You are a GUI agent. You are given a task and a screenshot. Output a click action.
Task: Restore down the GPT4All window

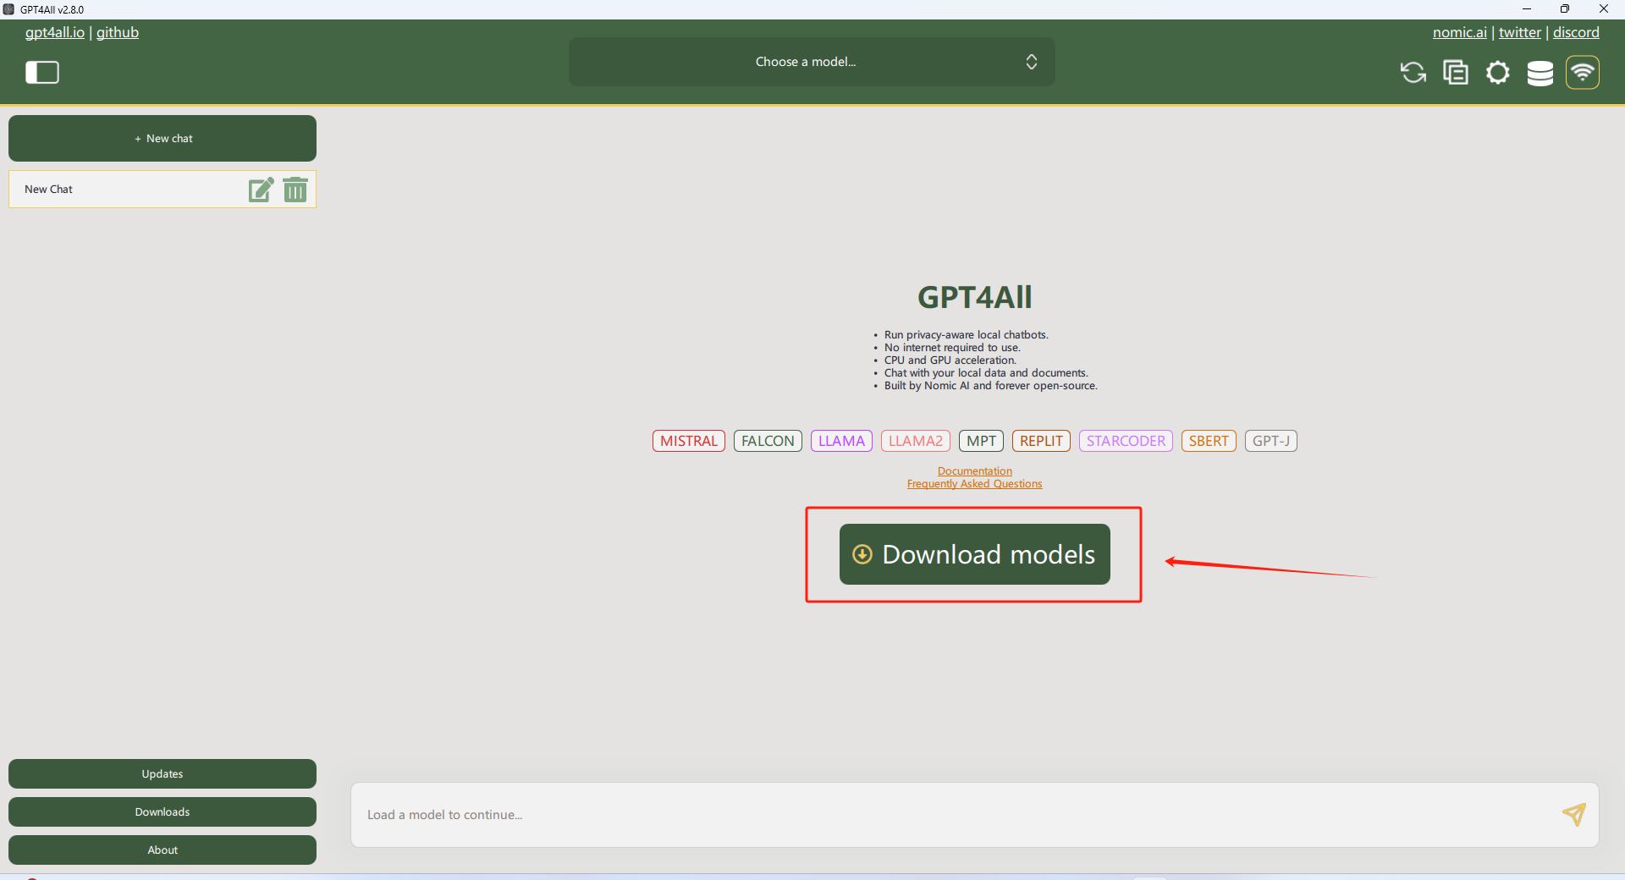click(x=1565, y=9)
